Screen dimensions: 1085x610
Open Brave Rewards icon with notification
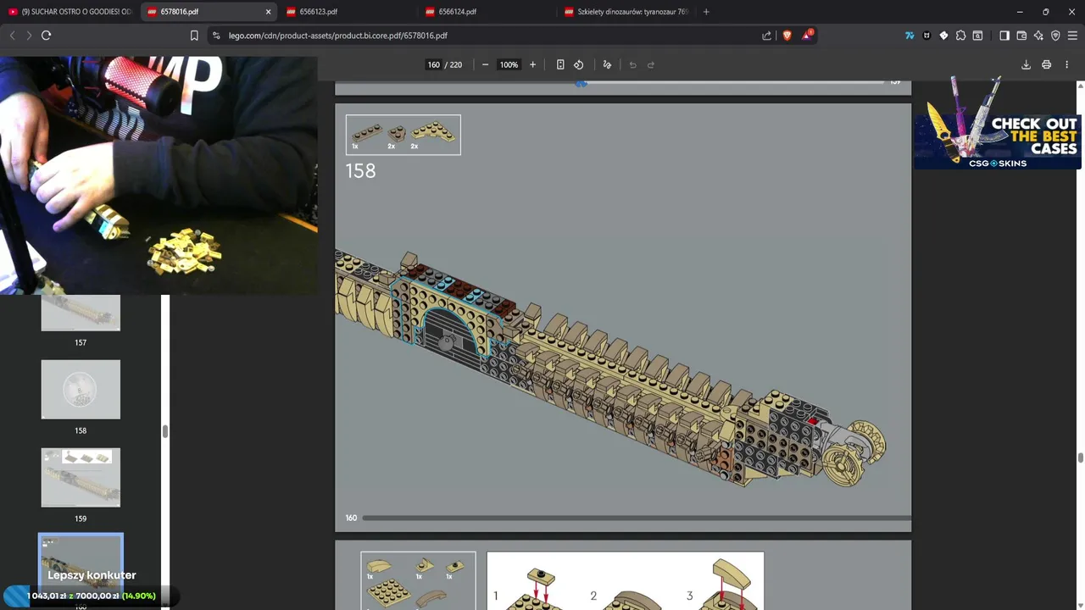tap(808, 35)
